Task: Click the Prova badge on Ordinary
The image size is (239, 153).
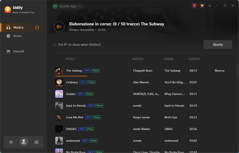Action: coord(91,82)
